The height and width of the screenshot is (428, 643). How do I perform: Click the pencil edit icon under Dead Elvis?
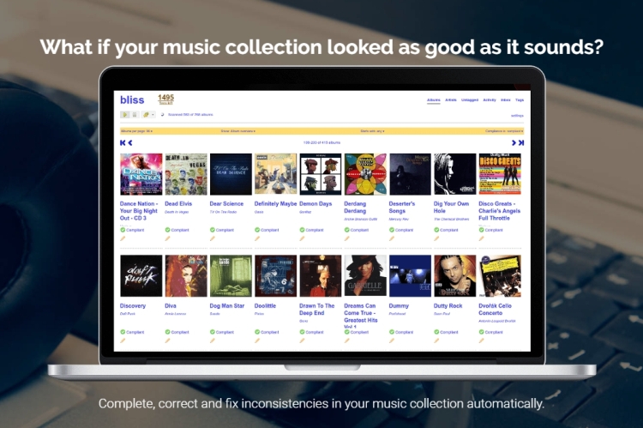[x=167, y=238]
